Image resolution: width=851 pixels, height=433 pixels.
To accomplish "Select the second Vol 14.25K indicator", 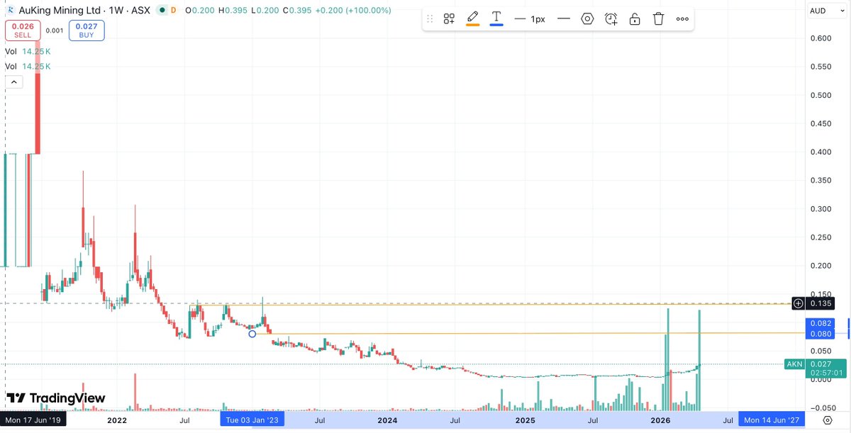I will [28, 66].
